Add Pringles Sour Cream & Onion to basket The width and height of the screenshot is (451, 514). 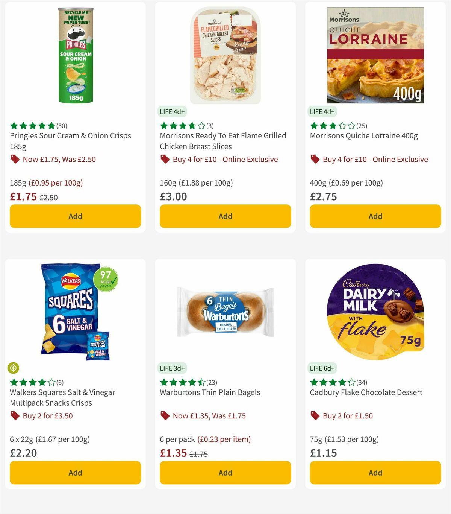(x=75, y=216)
